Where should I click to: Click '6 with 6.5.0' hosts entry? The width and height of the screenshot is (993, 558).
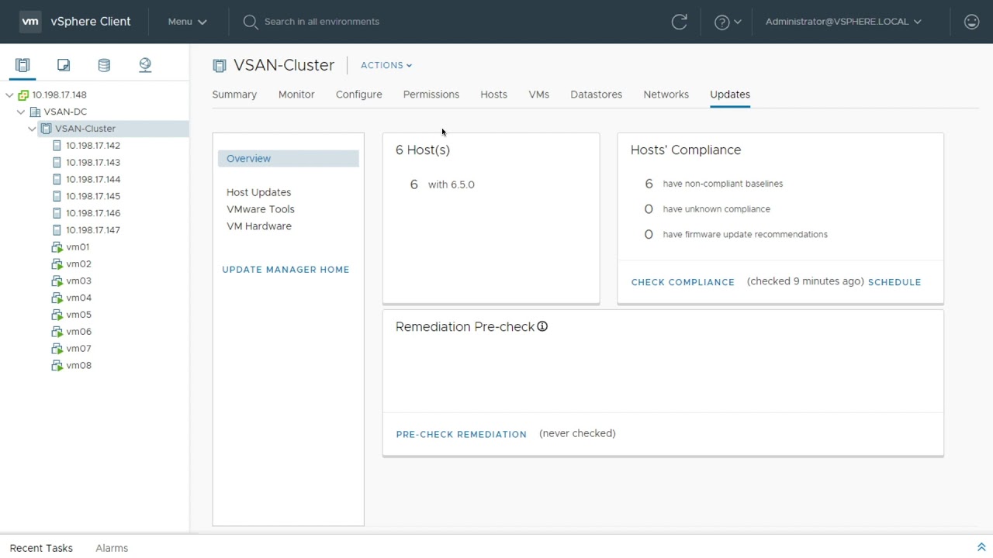(442, 184)
